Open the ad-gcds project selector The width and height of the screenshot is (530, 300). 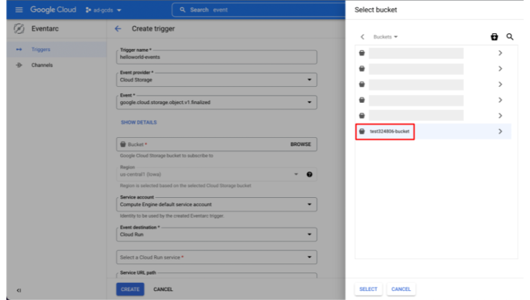(103, 10)
